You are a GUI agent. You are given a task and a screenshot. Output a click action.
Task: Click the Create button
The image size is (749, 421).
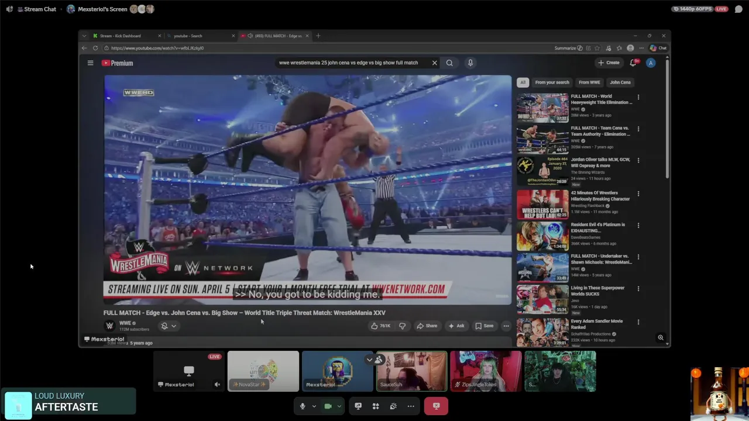point(609,63)
